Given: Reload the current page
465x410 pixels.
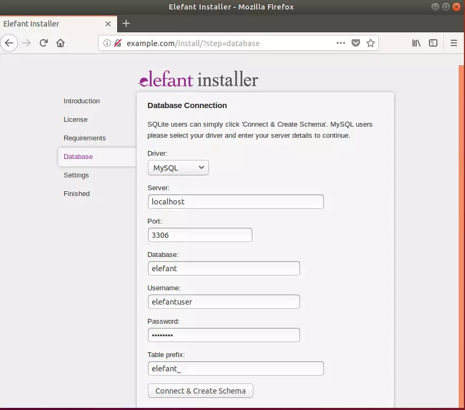Looking at the screenshot, I should (43, 43).
